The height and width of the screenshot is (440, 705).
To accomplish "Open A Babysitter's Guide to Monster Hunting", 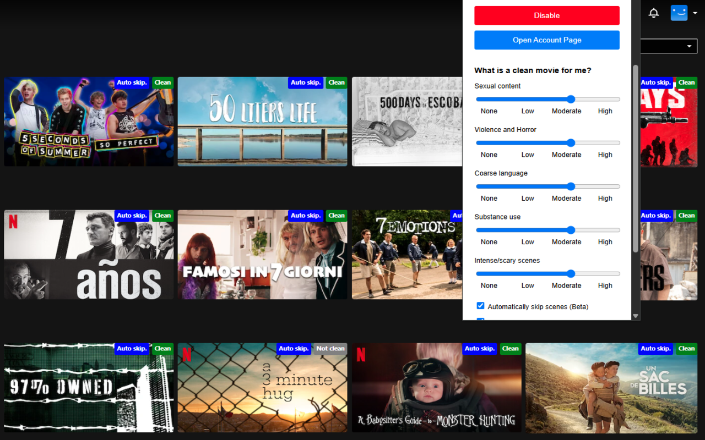I will click(436, 388).
